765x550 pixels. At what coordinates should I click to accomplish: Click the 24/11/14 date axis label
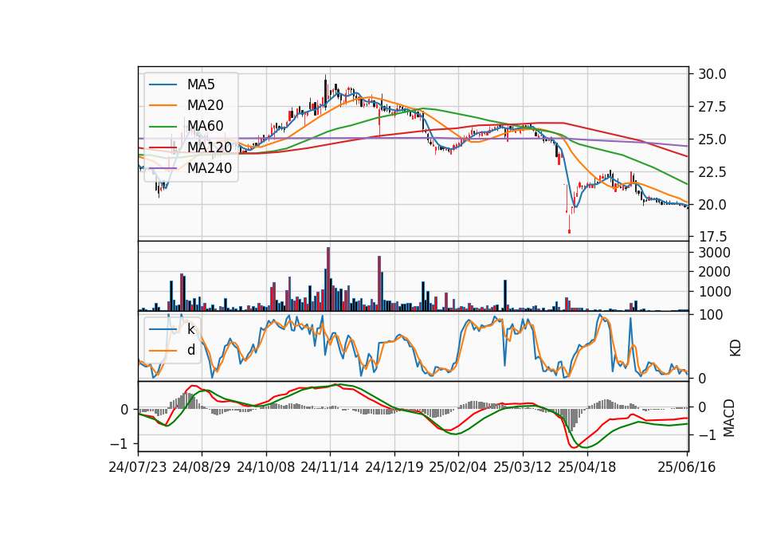point(330,467)
